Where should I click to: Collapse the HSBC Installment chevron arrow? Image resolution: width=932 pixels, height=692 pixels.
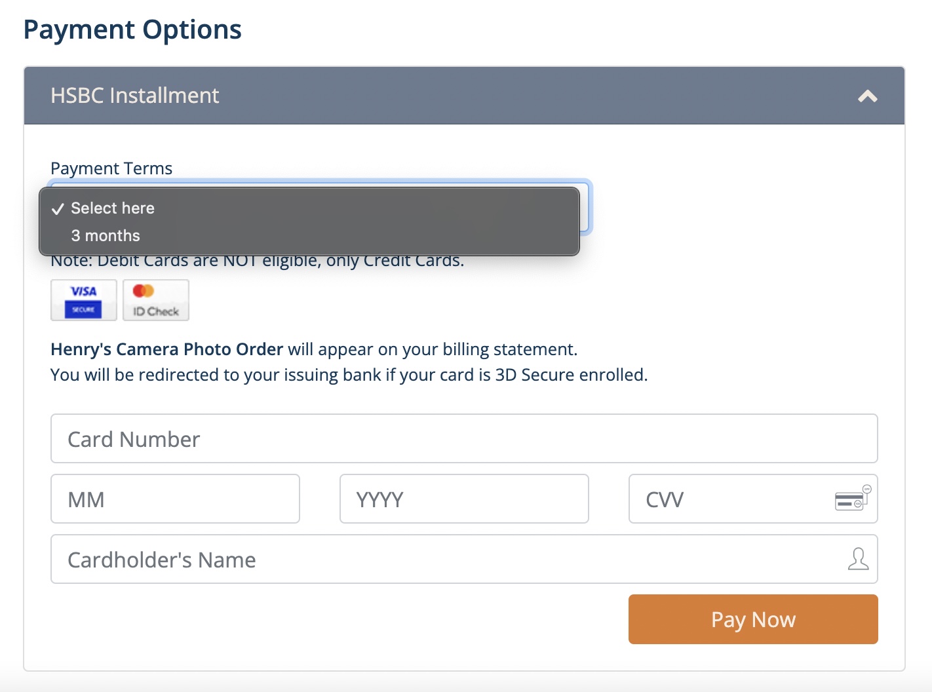pos(867,96)
